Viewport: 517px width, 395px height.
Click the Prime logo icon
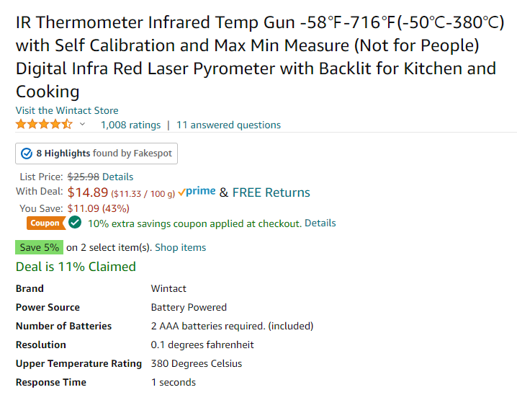click(197, 192)
